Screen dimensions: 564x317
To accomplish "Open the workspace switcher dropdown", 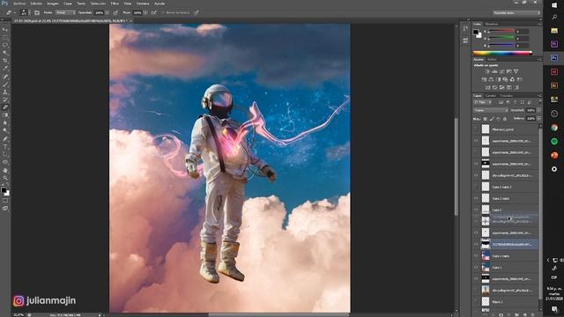I will pyautogui.click(x=516, y=12).
